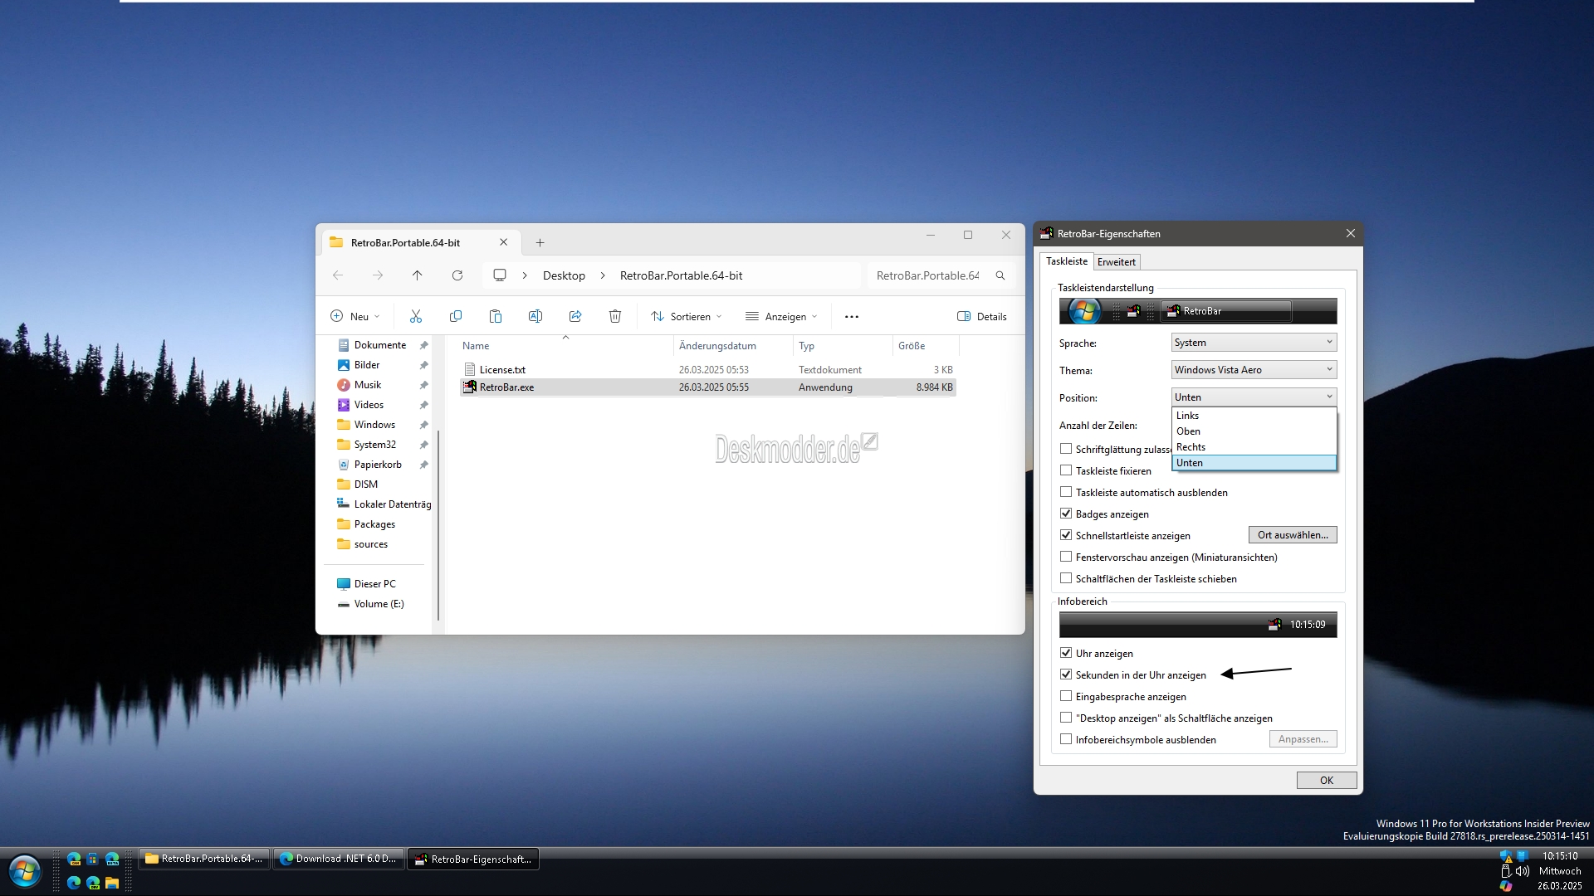Click safely remove hardware tray icon
1594x896 pixels.
(x=1507, y=871)
